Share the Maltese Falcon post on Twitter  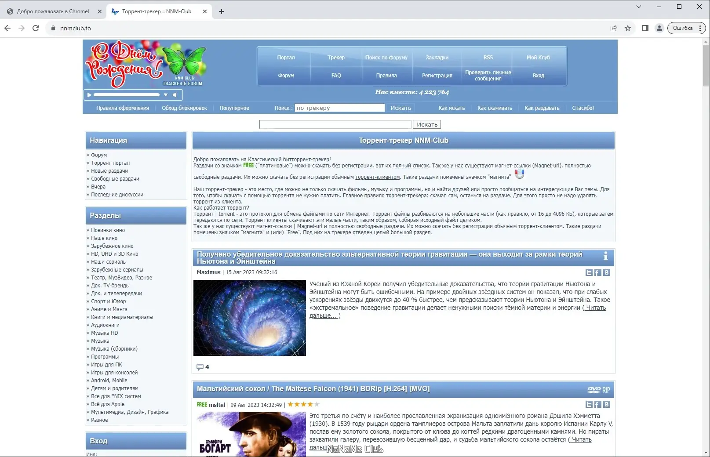pos(589,404)
